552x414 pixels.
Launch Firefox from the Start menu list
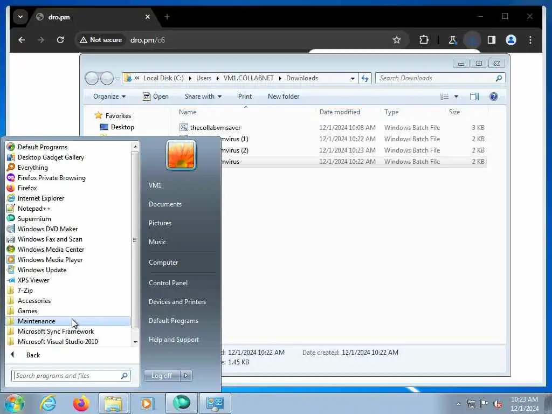tap(27, 188)
